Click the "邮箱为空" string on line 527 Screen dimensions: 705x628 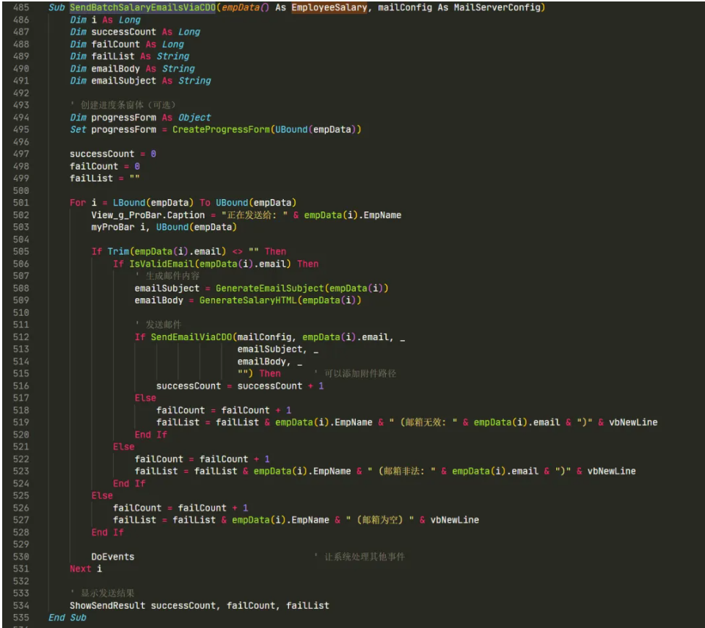click(380, 520)
